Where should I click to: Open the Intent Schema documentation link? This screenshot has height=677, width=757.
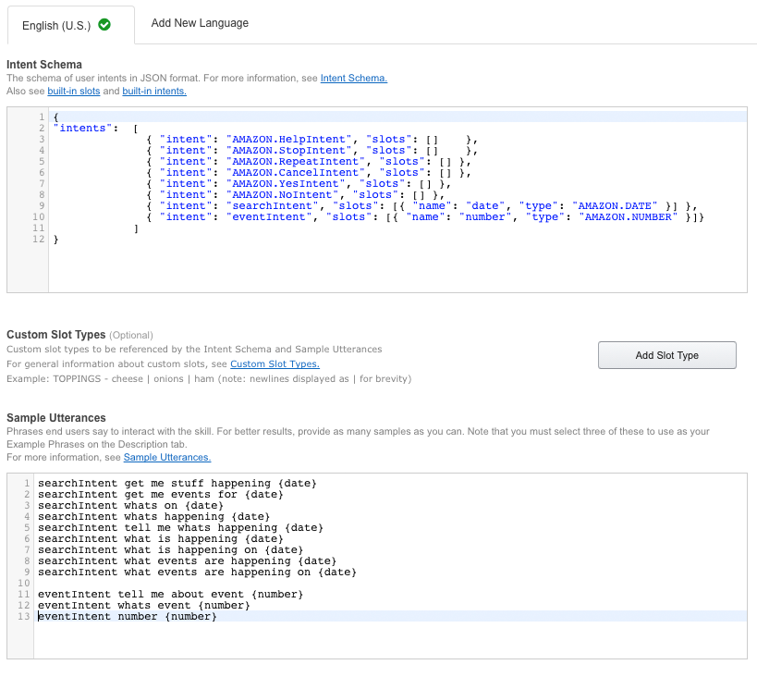[353, 79]
